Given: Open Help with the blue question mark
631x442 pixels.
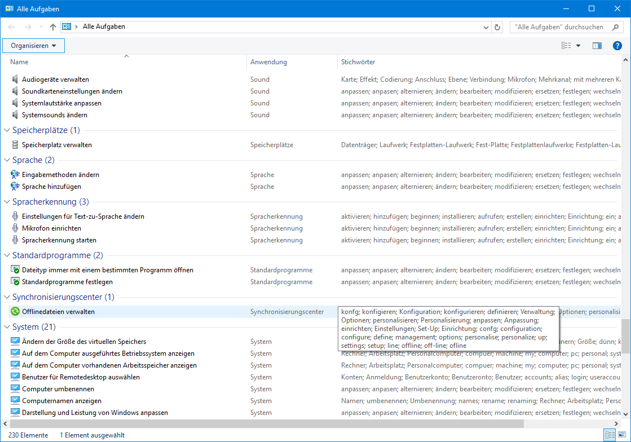Looking at the screenshot, I should pos(617,46).
